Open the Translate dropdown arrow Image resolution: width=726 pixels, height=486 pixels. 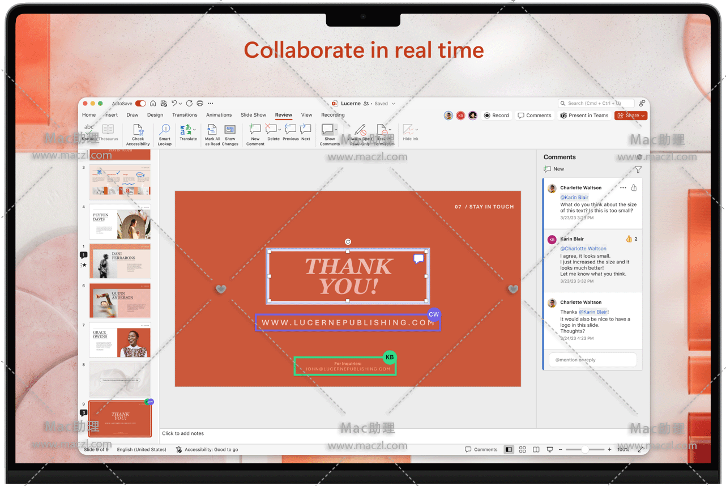click(195, 130)
